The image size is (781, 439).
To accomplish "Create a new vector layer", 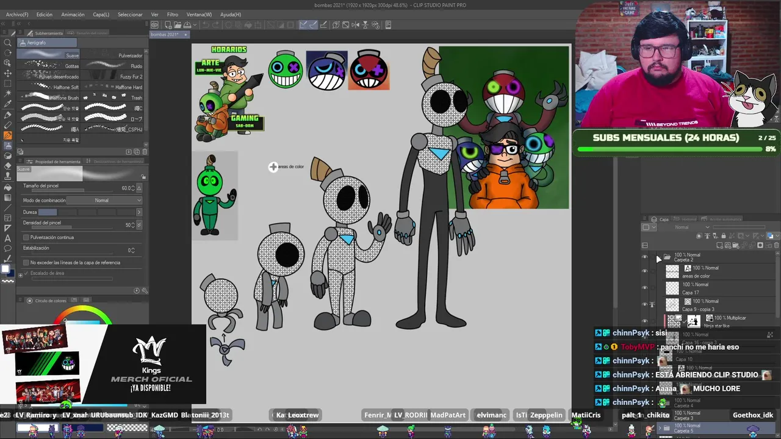I will pos(728,246).
